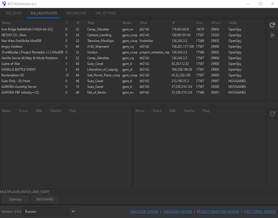This screenshot has width=278, height=218.
Task: Click the play/join server button
Action: click(x=272, y=35)
